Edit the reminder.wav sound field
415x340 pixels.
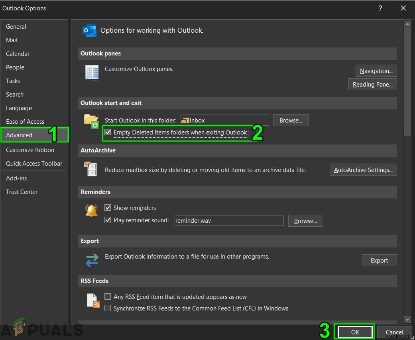[229, 220]
